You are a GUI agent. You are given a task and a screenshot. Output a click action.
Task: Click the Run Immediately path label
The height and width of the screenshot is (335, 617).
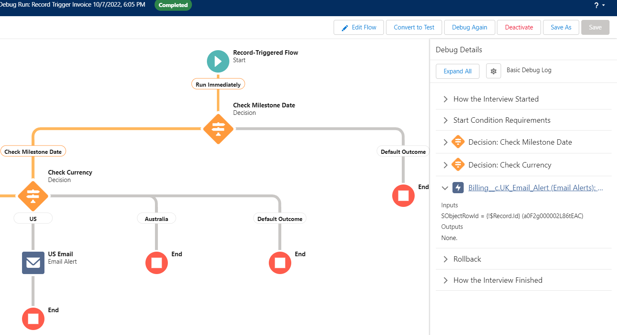pyautogui.click(x=218, y=84)
